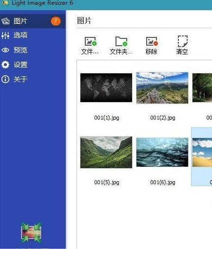The width and height of the screenshot is (212, 260).
Task: Click the eye icon beside 预览
Action: pyautogui.click(x=5, y=50)
